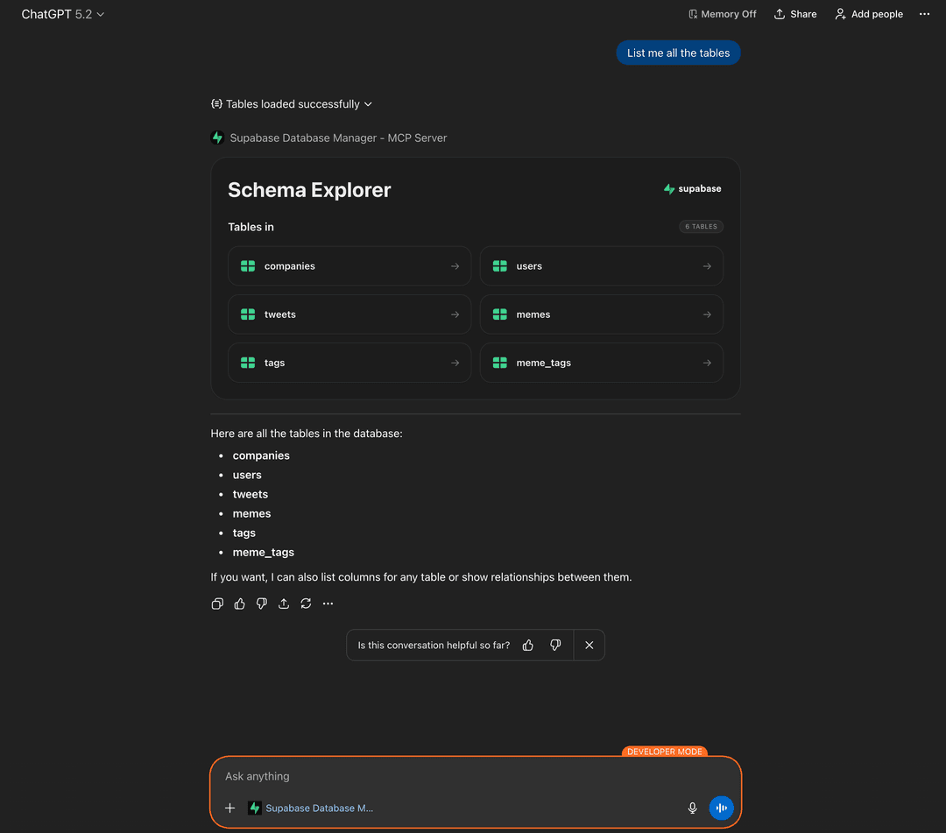Regenerate the assistant's response
The image size is (946, 833).
click(x=306, y=604)
